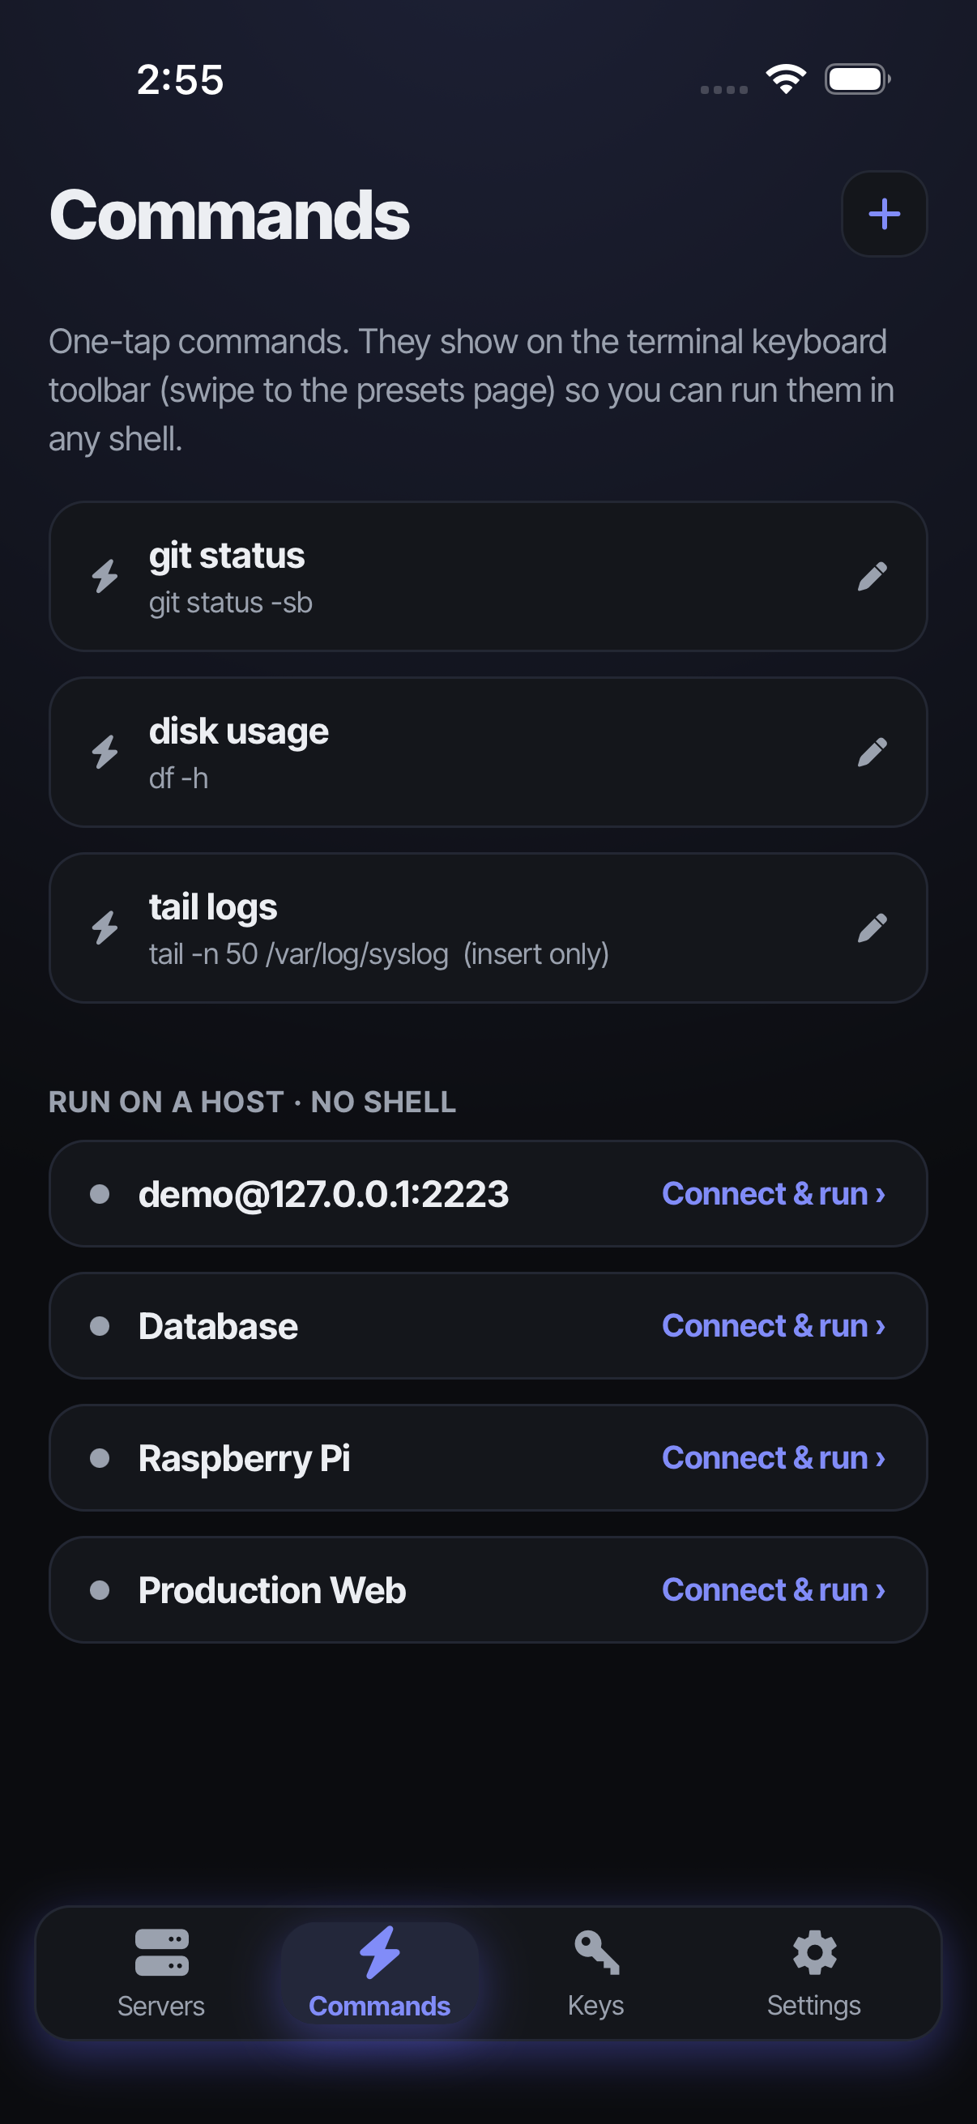Go to the Settings tab
This screenshot has height=2124, width=977.
[813, 1973]
